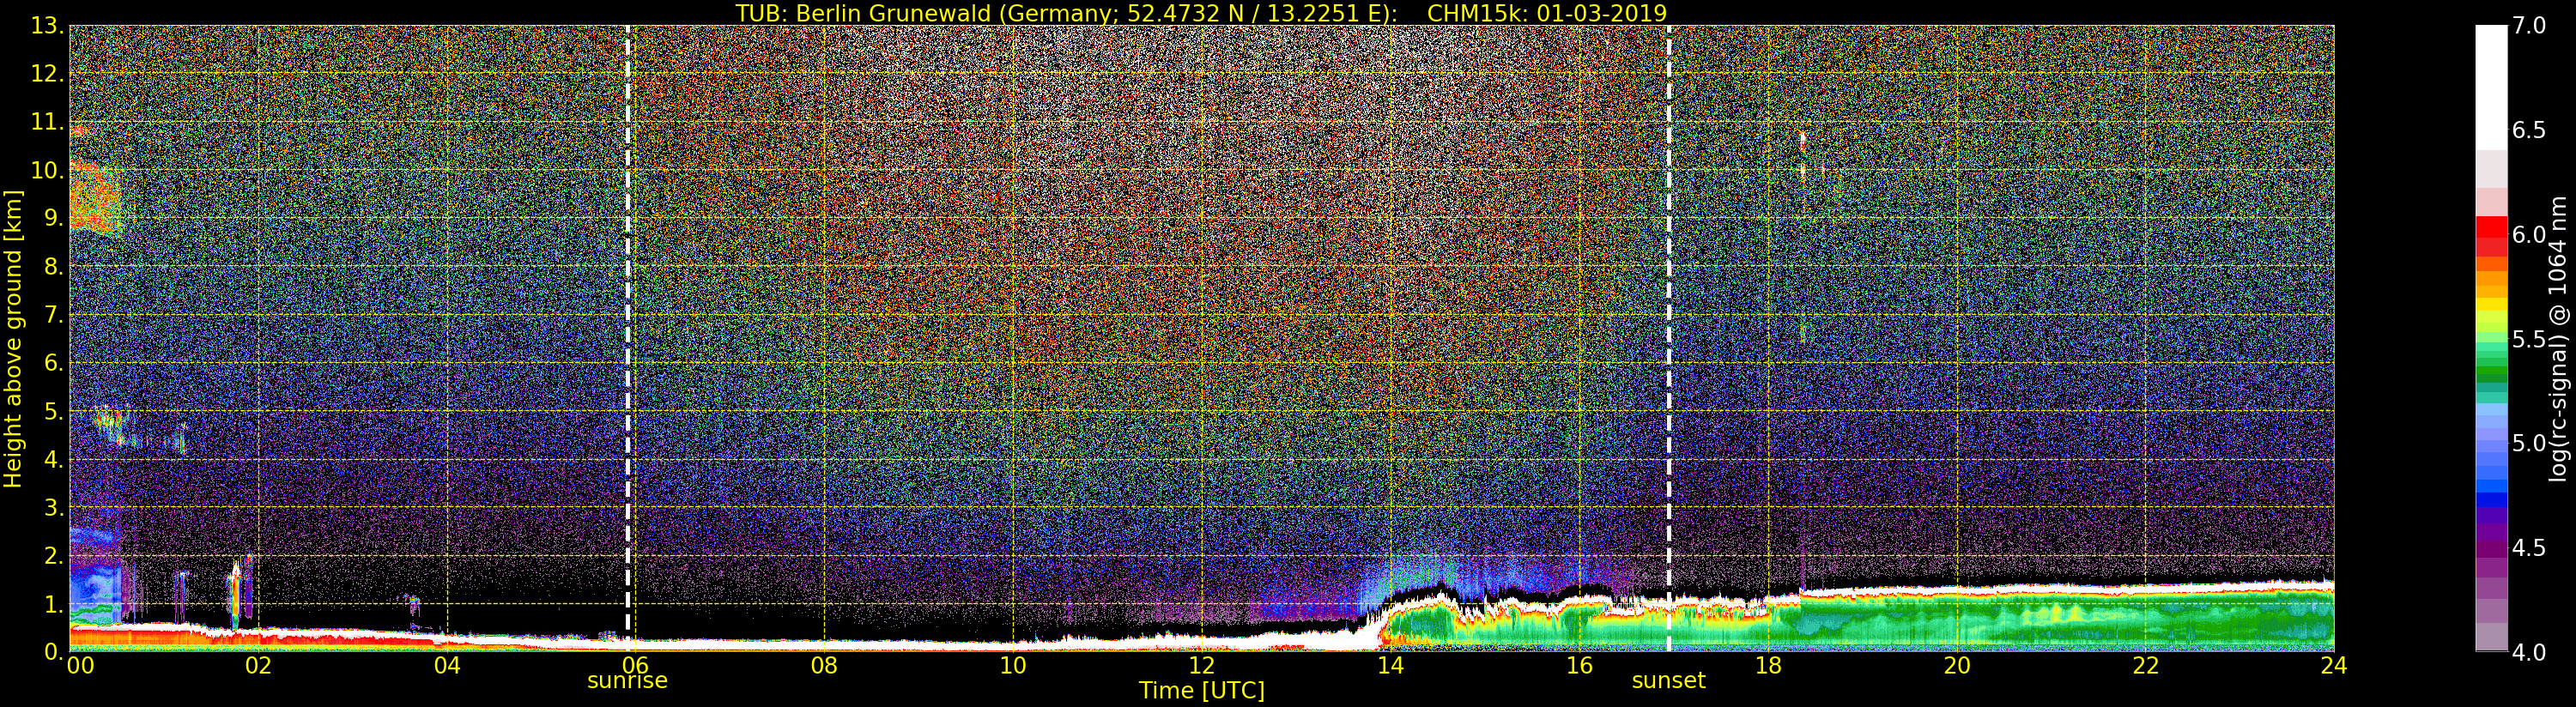Click the height axis tick "3."

point(54,507)
